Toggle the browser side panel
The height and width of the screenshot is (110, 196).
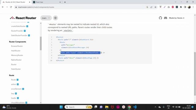click(x=185, y=7)
